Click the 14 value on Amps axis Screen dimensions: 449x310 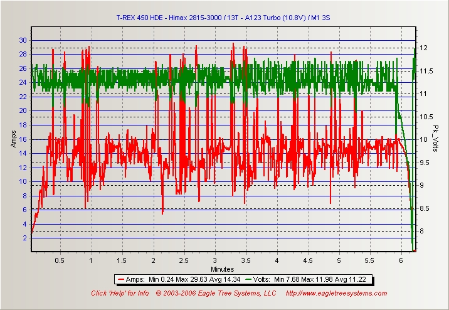click(23, 153)
